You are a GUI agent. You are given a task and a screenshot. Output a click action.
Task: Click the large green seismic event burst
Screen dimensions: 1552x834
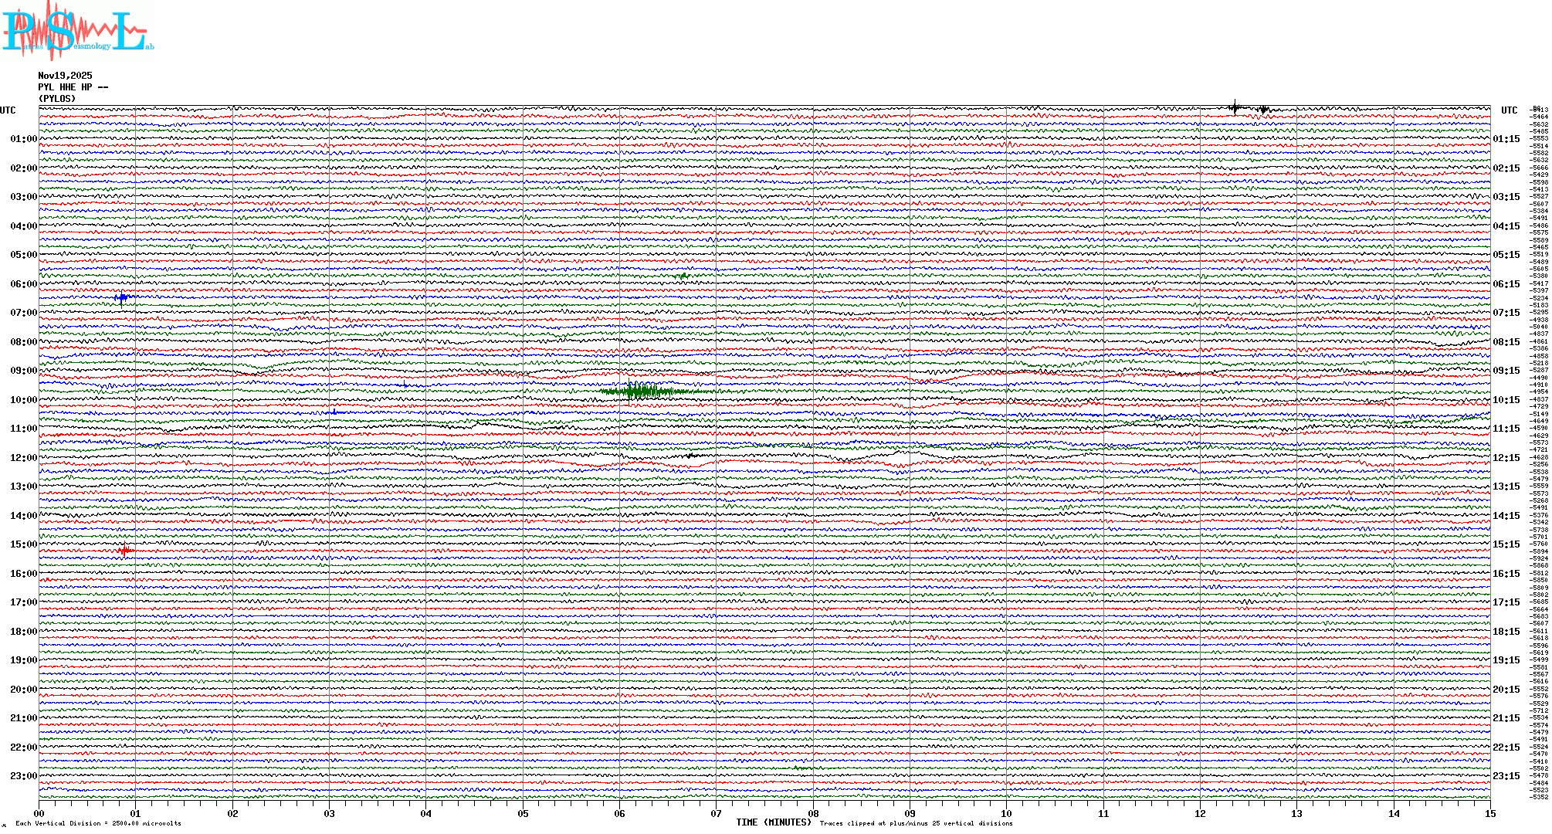[x=642, y=391]
